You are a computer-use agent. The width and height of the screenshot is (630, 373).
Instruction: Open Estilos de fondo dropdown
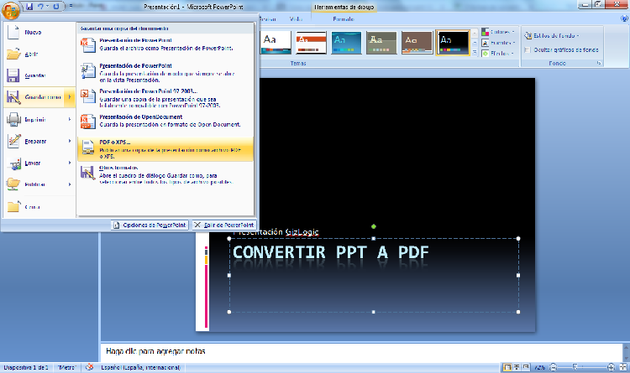tap(552, 36)
